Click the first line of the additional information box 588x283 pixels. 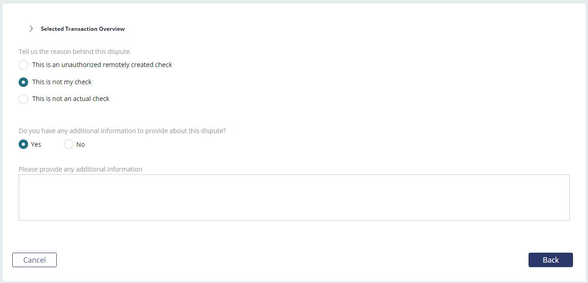(x=294, y=181)
